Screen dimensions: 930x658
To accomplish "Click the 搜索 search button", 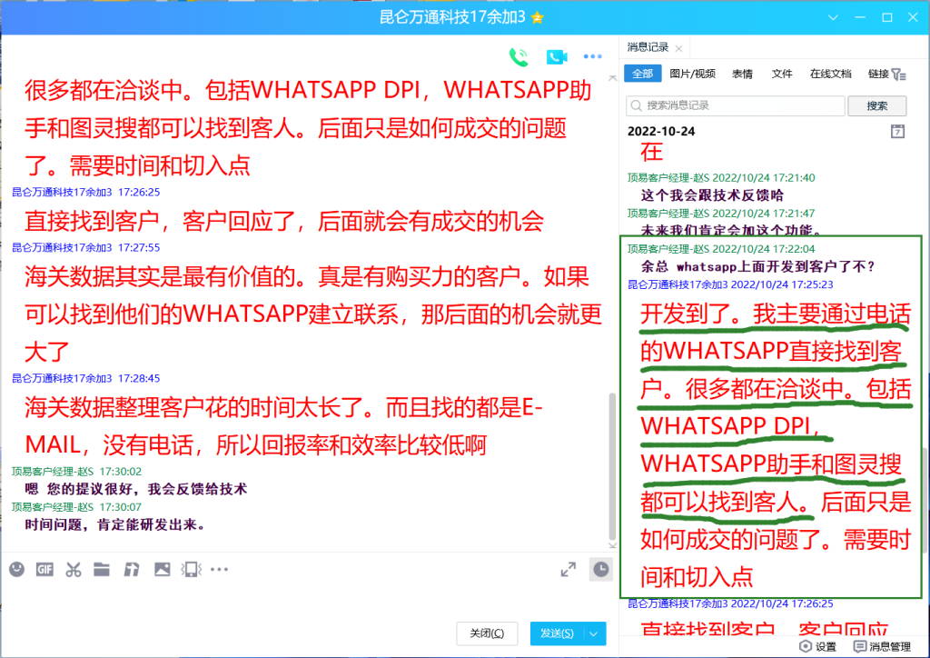I will click(876, 105).
